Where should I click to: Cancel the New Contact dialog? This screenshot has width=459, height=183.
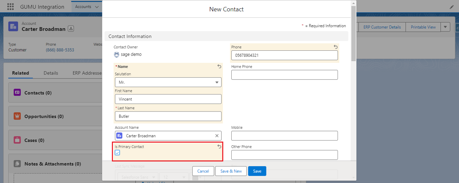203,171
